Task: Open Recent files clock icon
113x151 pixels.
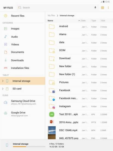Action: point(5,16)
